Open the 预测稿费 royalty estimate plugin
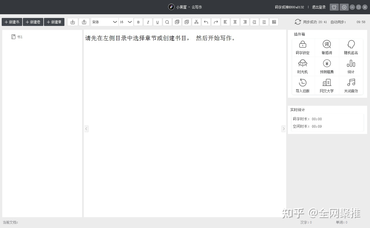 pyautogui.click(x=327, y=67)
